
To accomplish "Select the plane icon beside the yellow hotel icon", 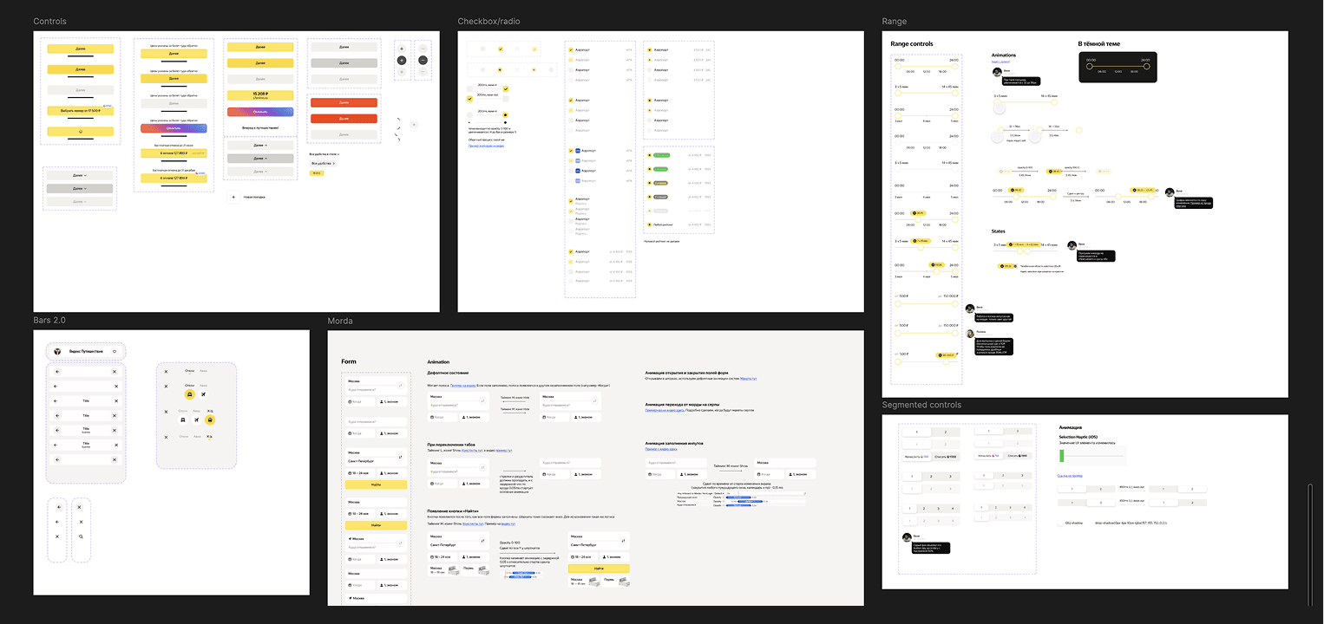I will pos(203,394).
